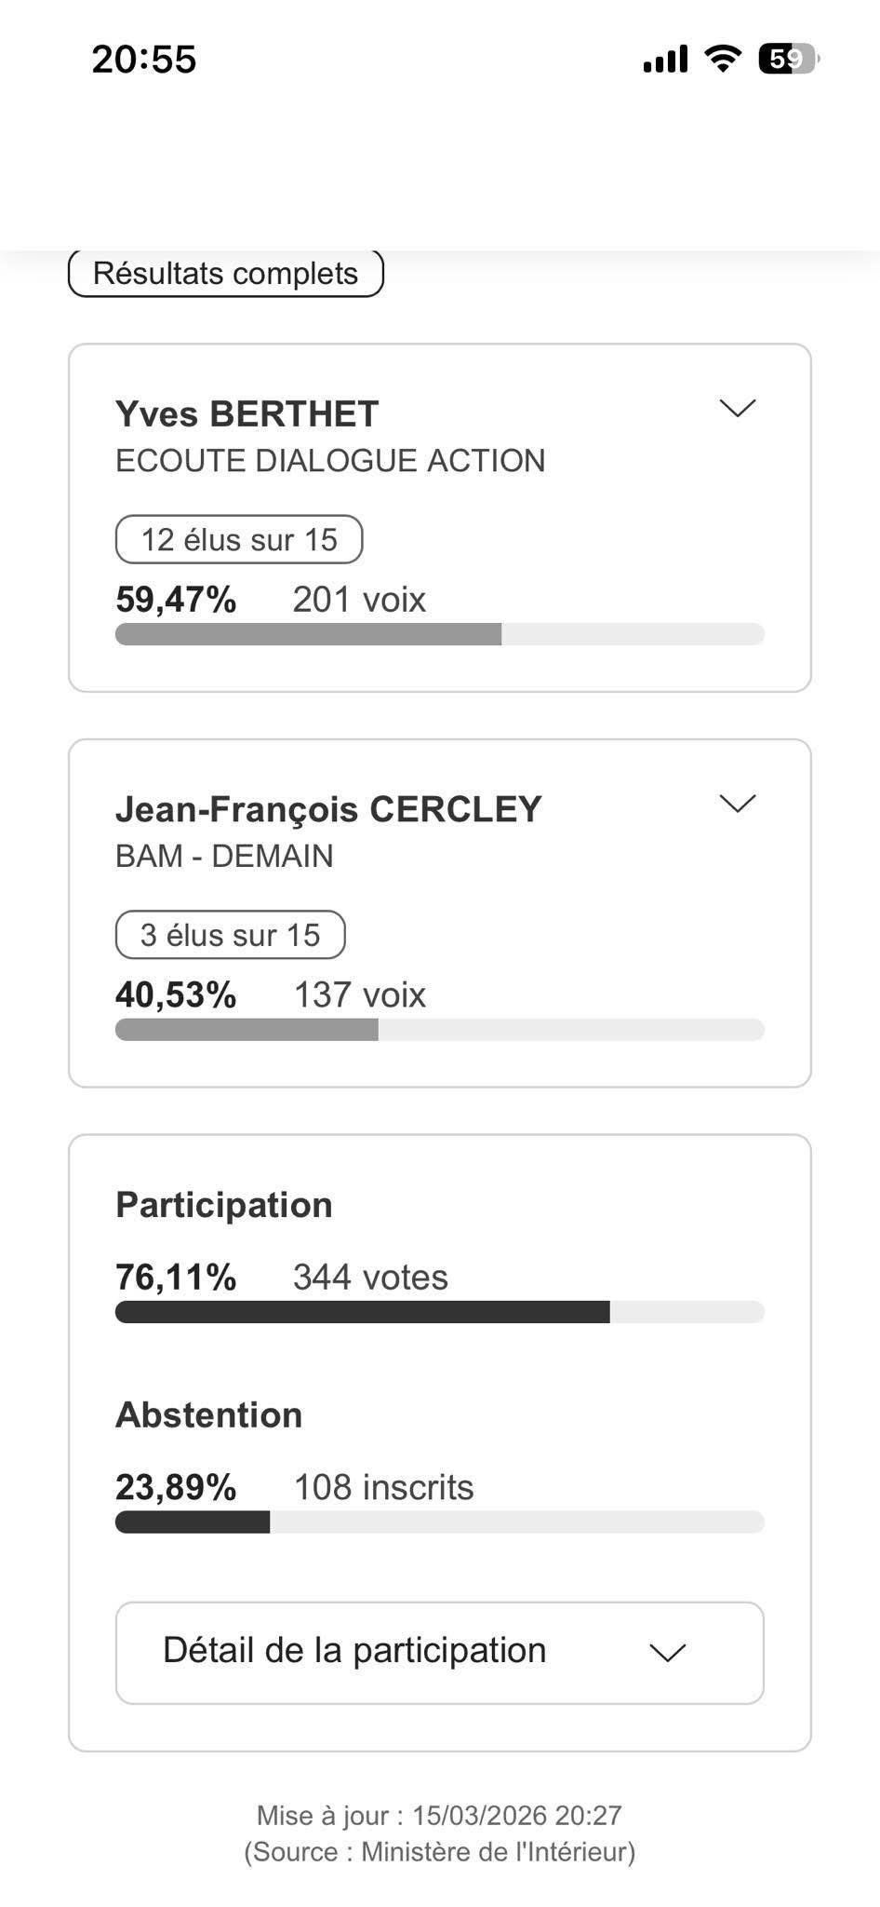This screenshot has width=880, height=1907.
Task: Tap the Résultats complets button
Action: [x=226, y=274]
